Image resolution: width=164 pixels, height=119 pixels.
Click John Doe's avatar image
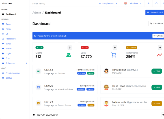point(126,3)
